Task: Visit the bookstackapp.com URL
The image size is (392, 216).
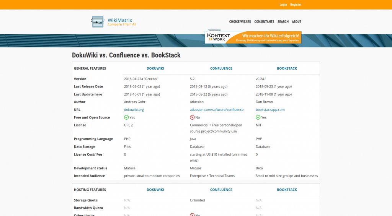Action: pyautogui.click(x=270, y=110)
